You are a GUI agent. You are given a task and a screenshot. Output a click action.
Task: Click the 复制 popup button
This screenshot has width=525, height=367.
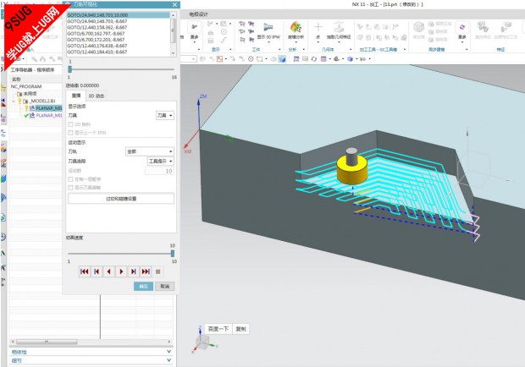point(240,329)
